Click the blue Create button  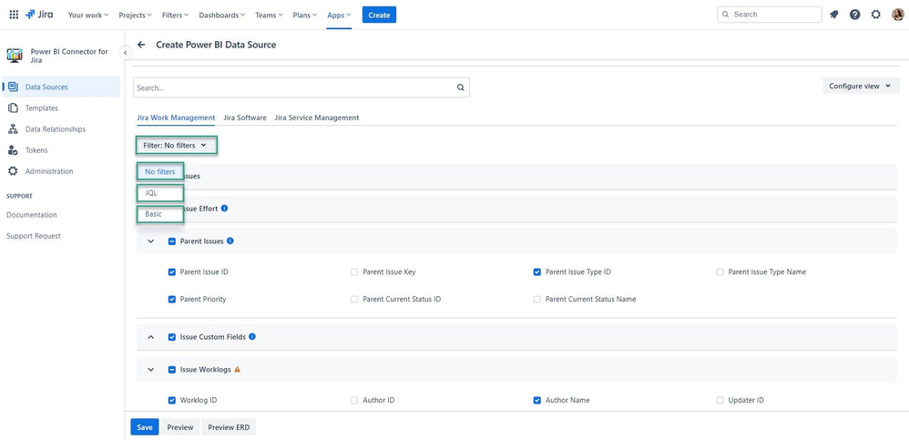click(x=379, y=15)
